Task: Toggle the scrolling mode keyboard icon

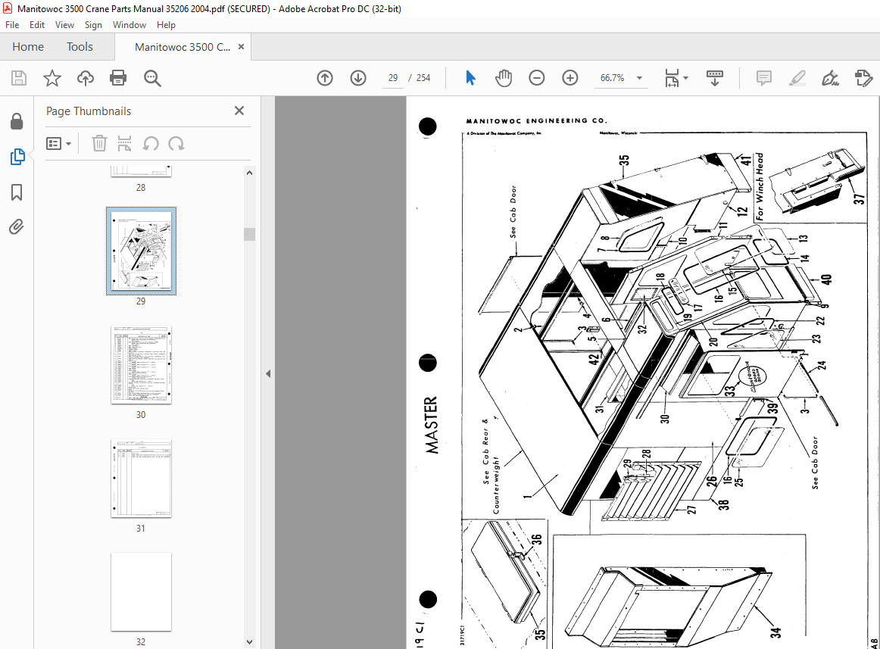Action: click(714, 78)
